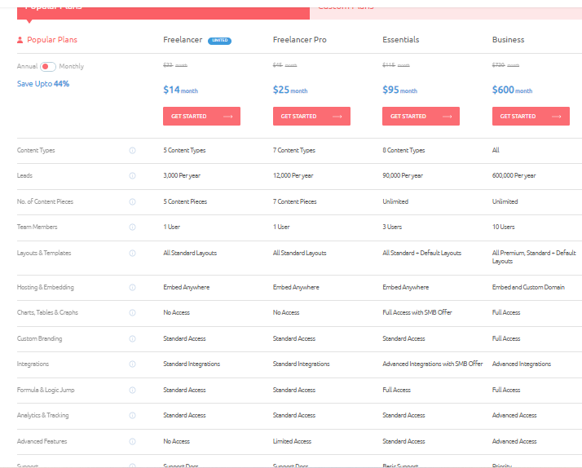Image resolution: width=582 pixels, height=468 pixels.
Task: Click info icon next to Leads
Action: click(132, 175)
